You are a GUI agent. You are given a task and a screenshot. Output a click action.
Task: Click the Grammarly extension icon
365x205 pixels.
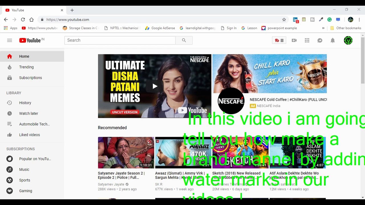coord(329,20)
